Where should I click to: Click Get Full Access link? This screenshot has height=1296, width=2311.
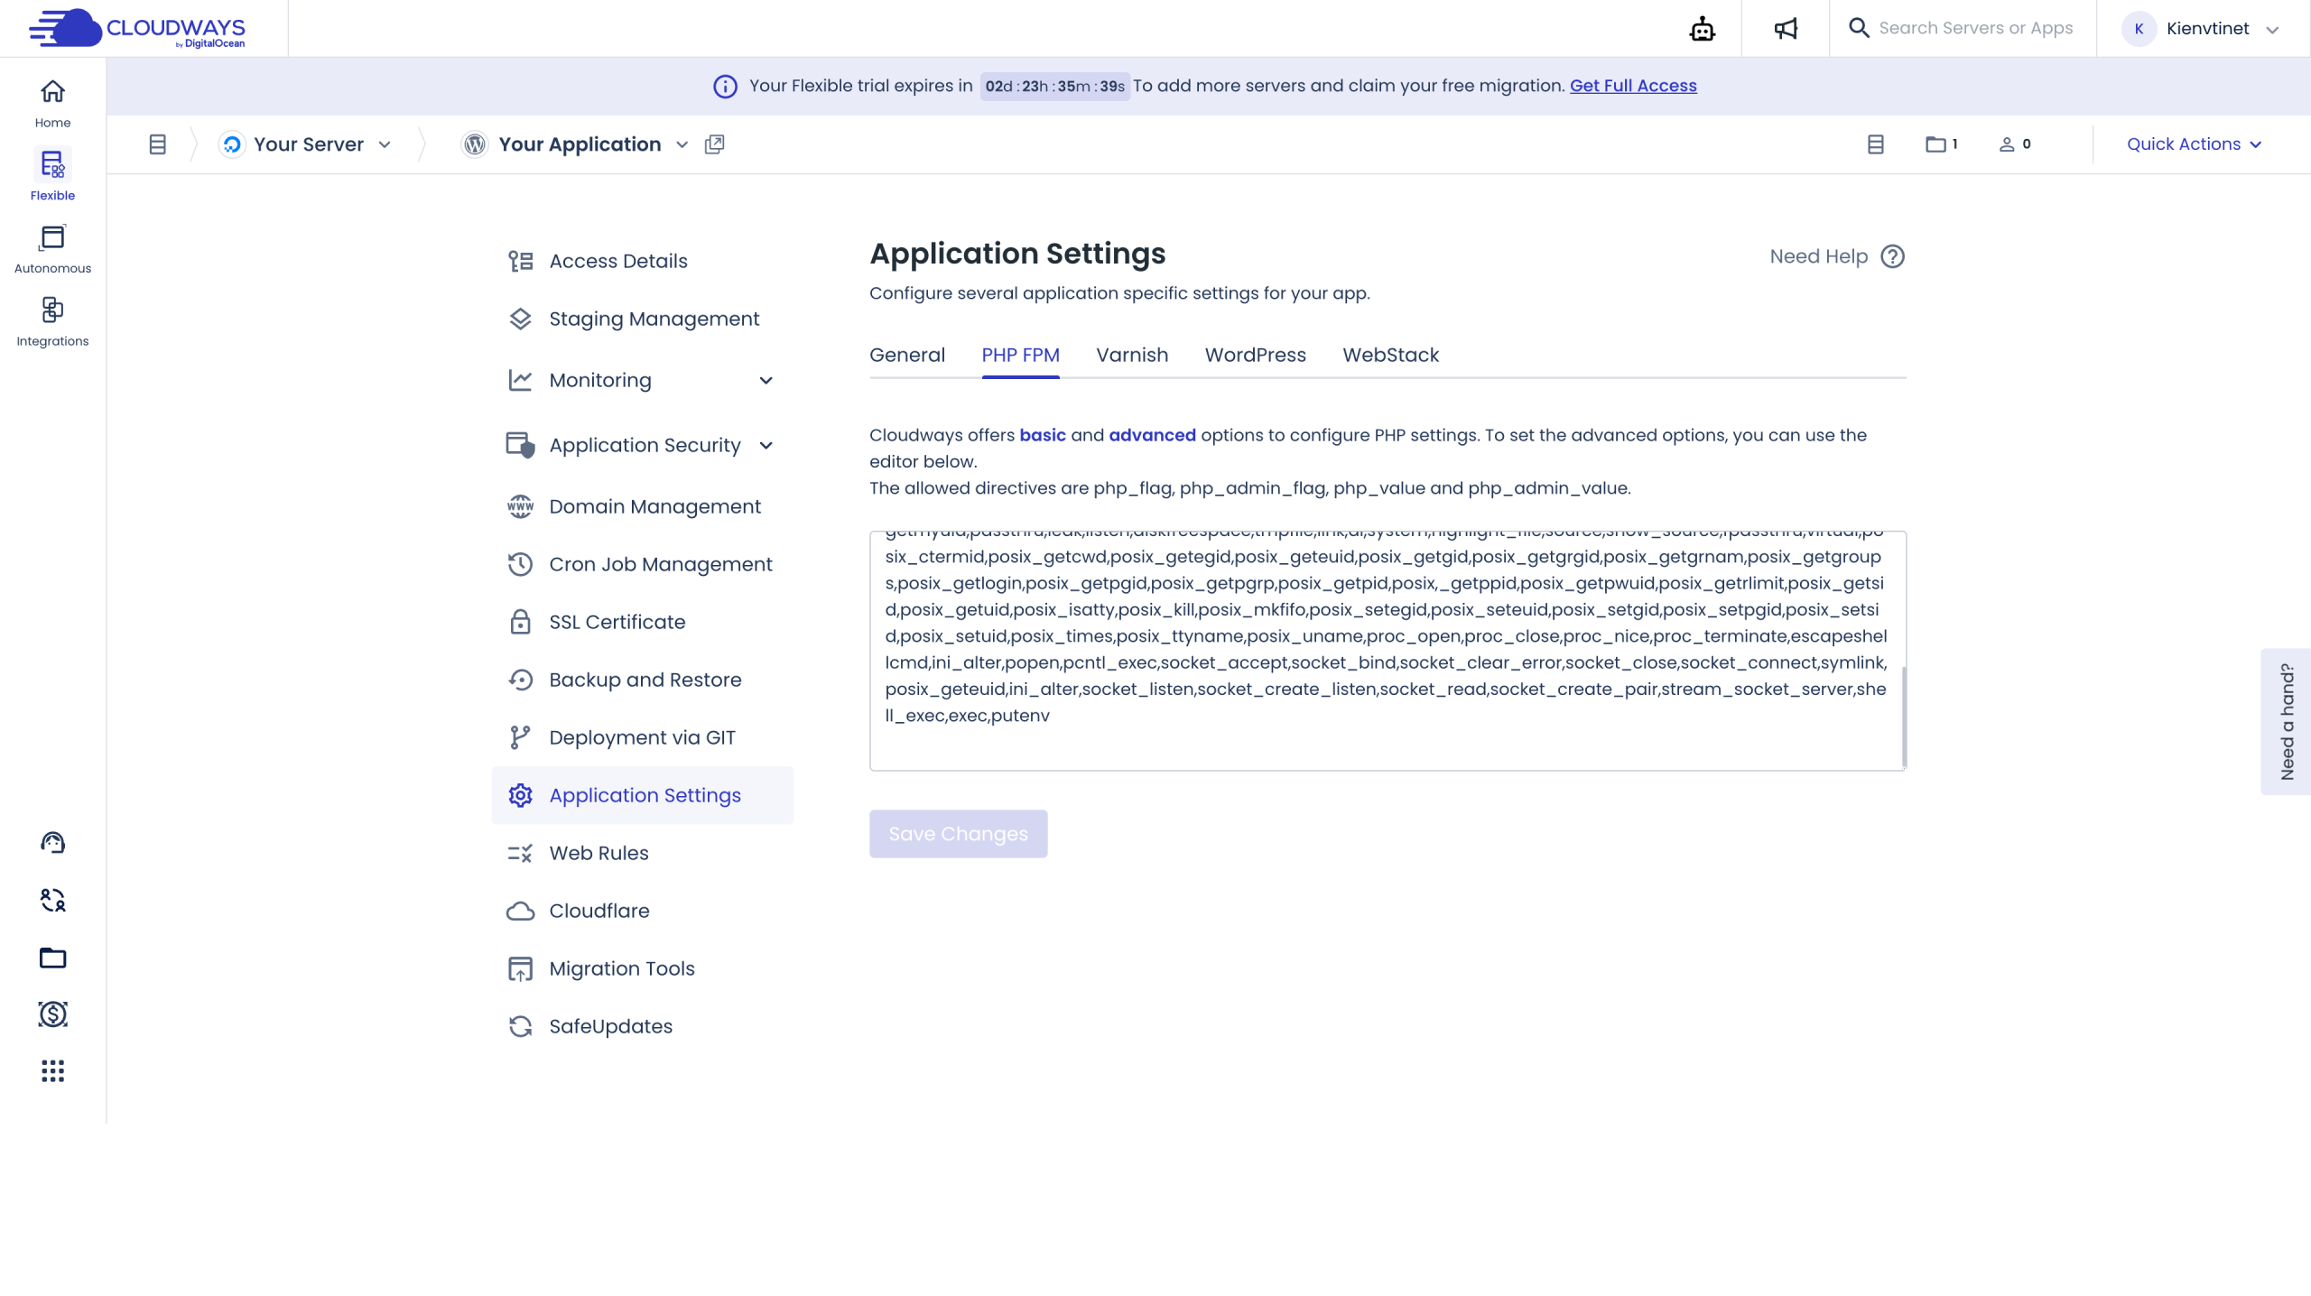tap(1633, 86)
